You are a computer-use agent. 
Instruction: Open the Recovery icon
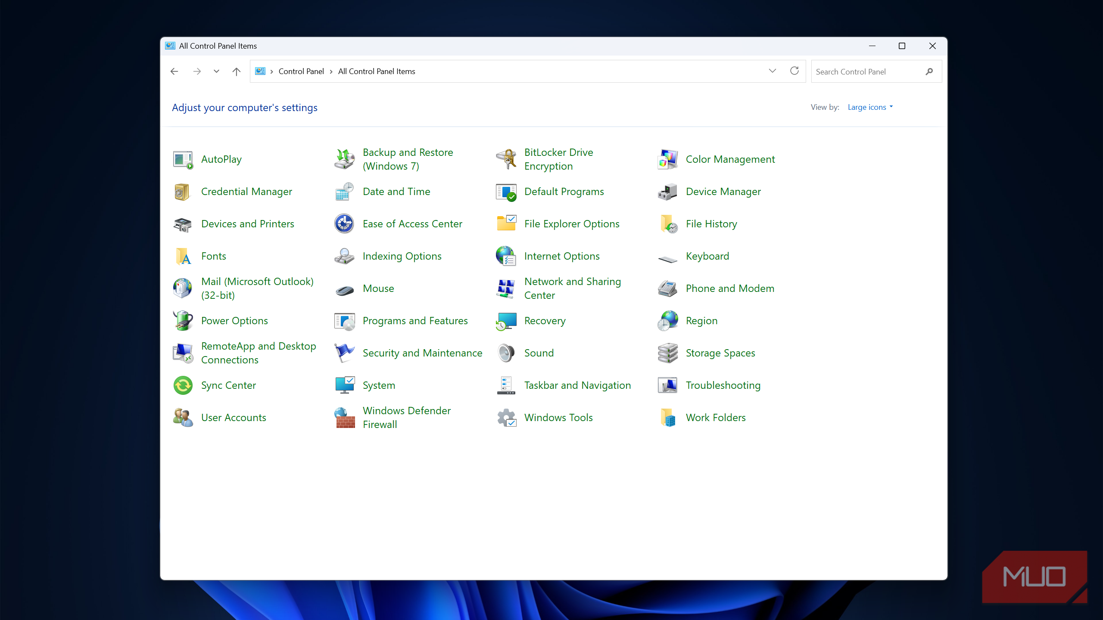pyautogui.click(x=506, y=321)
